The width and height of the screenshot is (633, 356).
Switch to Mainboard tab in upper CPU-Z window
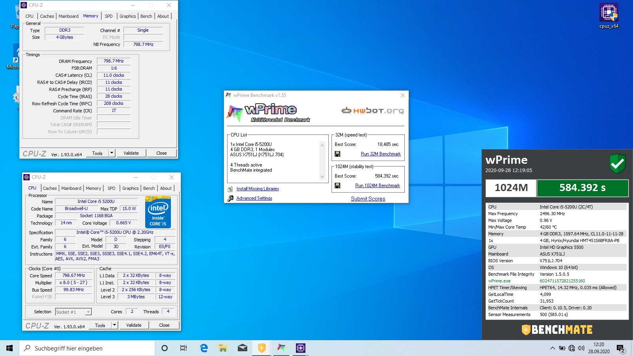[x=68, y=16]
